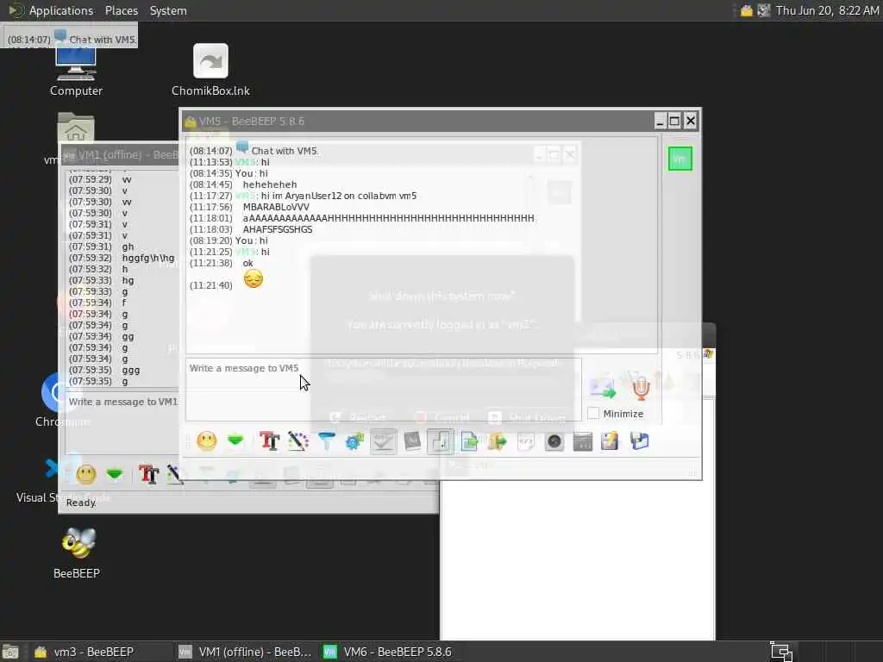The image size is (883, 662).
Task: Open the Applications menu
Action: point(61,10)
